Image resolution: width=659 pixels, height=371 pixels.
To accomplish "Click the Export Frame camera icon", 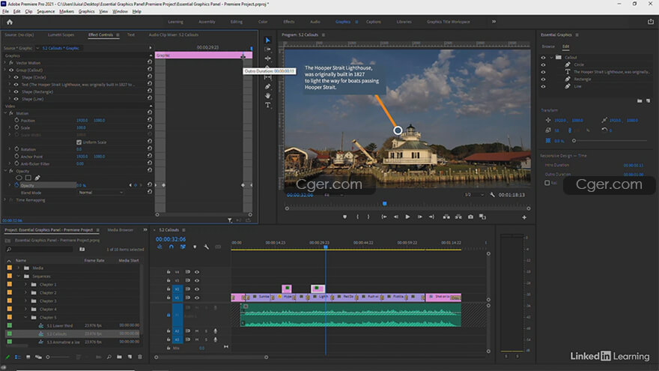I will [x=471, y=217].
